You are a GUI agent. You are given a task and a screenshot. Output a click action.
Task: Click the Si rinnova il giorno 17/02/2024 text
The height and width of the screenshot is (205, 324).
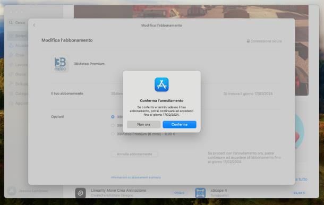coord(248,94)
